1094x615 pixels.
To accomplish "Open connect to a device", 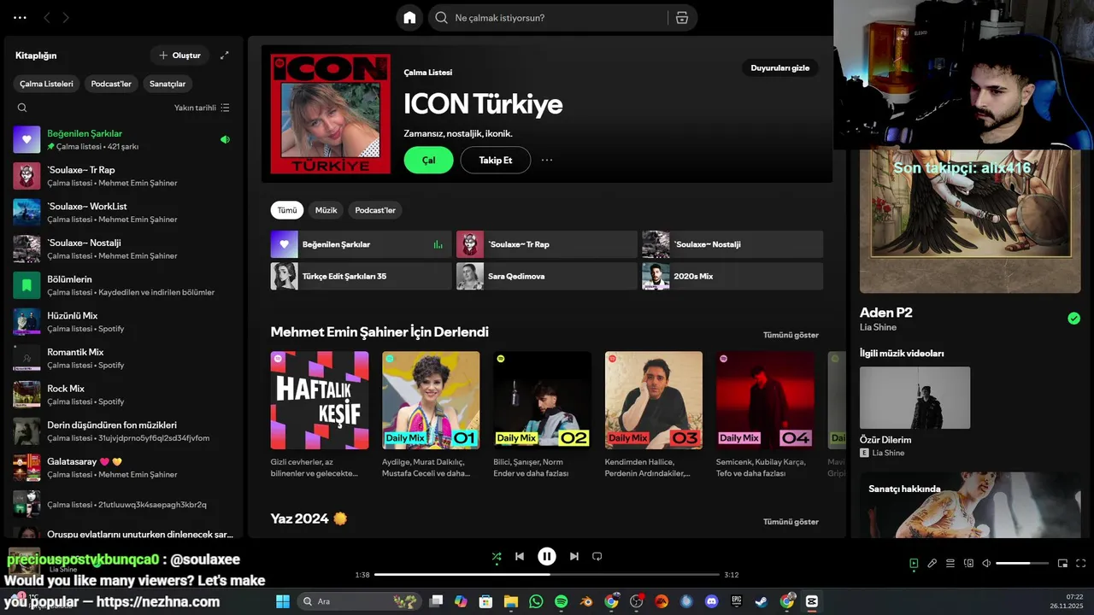I will [968, 564].
